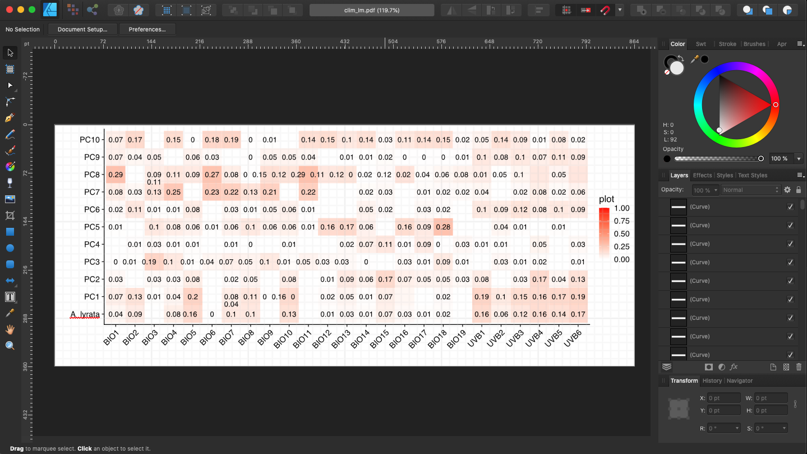
Task: Select the Color Picker tool in toolbox
Action: coord(10,313)
